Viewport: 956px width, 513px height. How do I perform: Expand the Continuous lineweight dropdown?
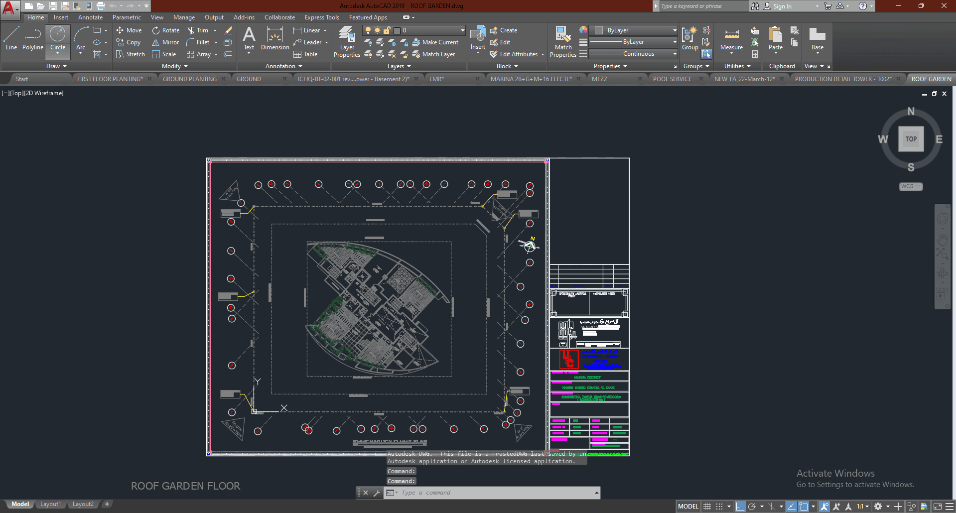click(675, 54)
